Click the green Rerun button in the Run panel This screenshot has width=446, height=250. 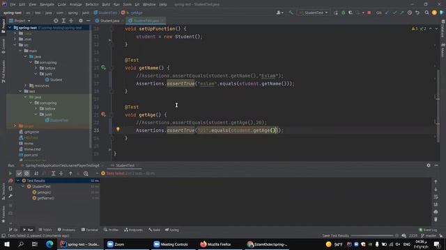(x=10, y=174)
